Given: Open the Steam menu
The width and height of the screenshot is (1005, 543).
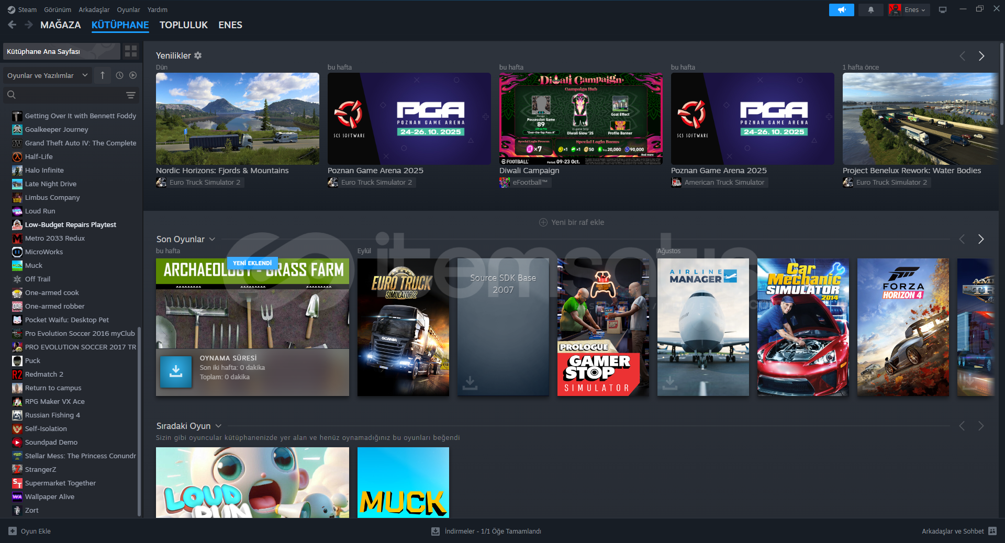Looking at the screenshot, I should pos(27,9).
